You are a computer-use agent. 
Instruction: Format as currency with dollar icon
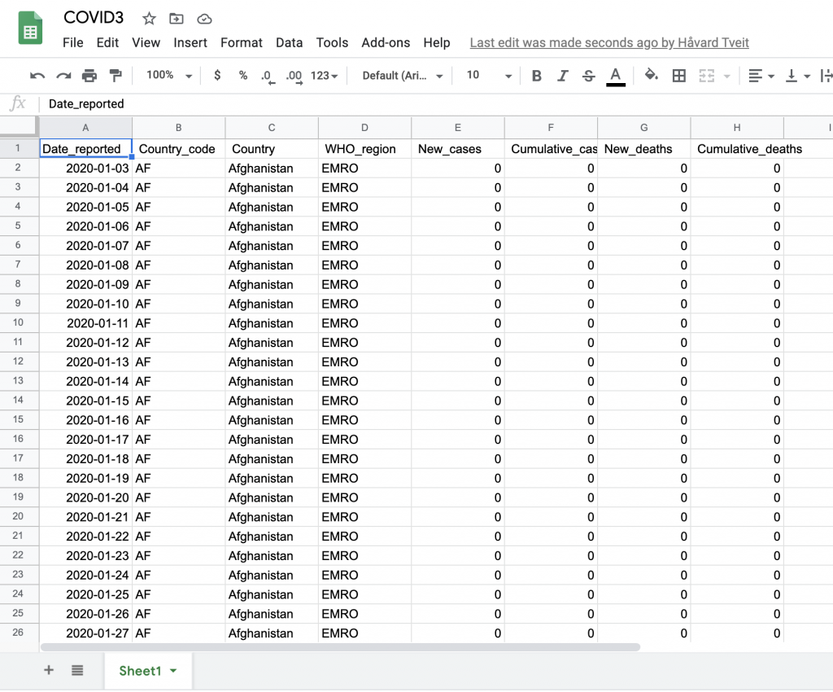pyautogui.click(x=217, y=76)
